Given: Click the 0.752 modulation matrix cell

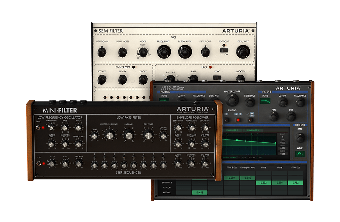Looking at the screenshot, I should pyautogui.click(x=296, y=183).
